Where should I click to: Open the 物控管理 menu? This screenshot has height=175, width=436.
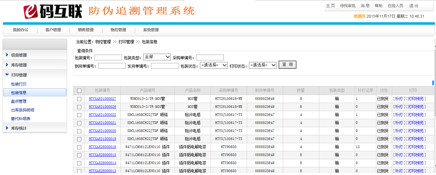tap(118, 30)
